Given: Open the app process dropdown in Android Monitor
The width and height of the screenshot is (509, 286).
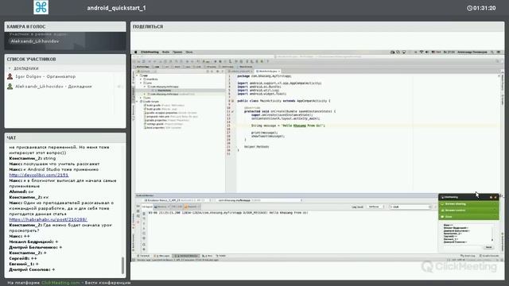Looking at the screenshot, I should tap(259, 200).
